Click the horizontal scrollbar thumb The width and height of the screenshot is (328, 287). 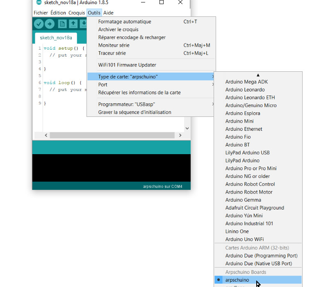(112, 135)
